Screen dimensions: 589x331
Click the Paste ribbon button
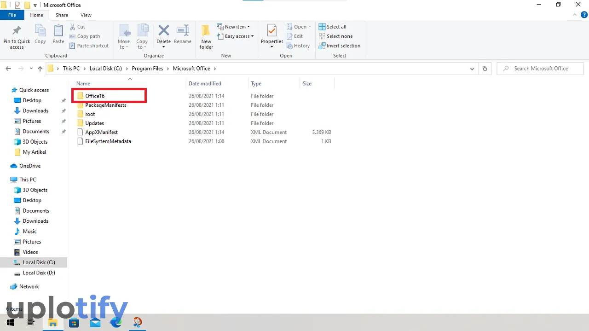[x=58, y=35]
